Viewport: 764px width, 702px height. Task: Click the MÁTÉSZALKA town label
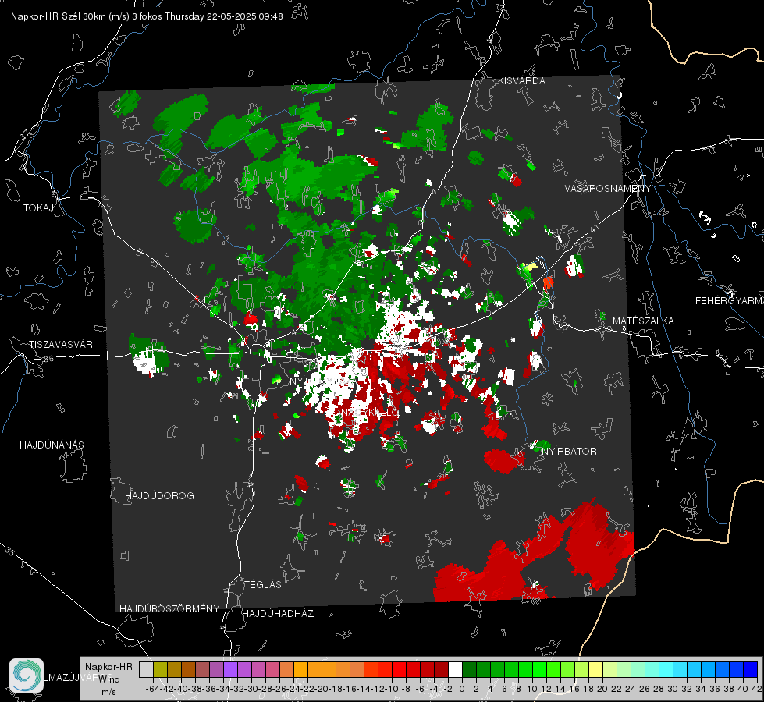pyautogui.click(x=643, y=321)
